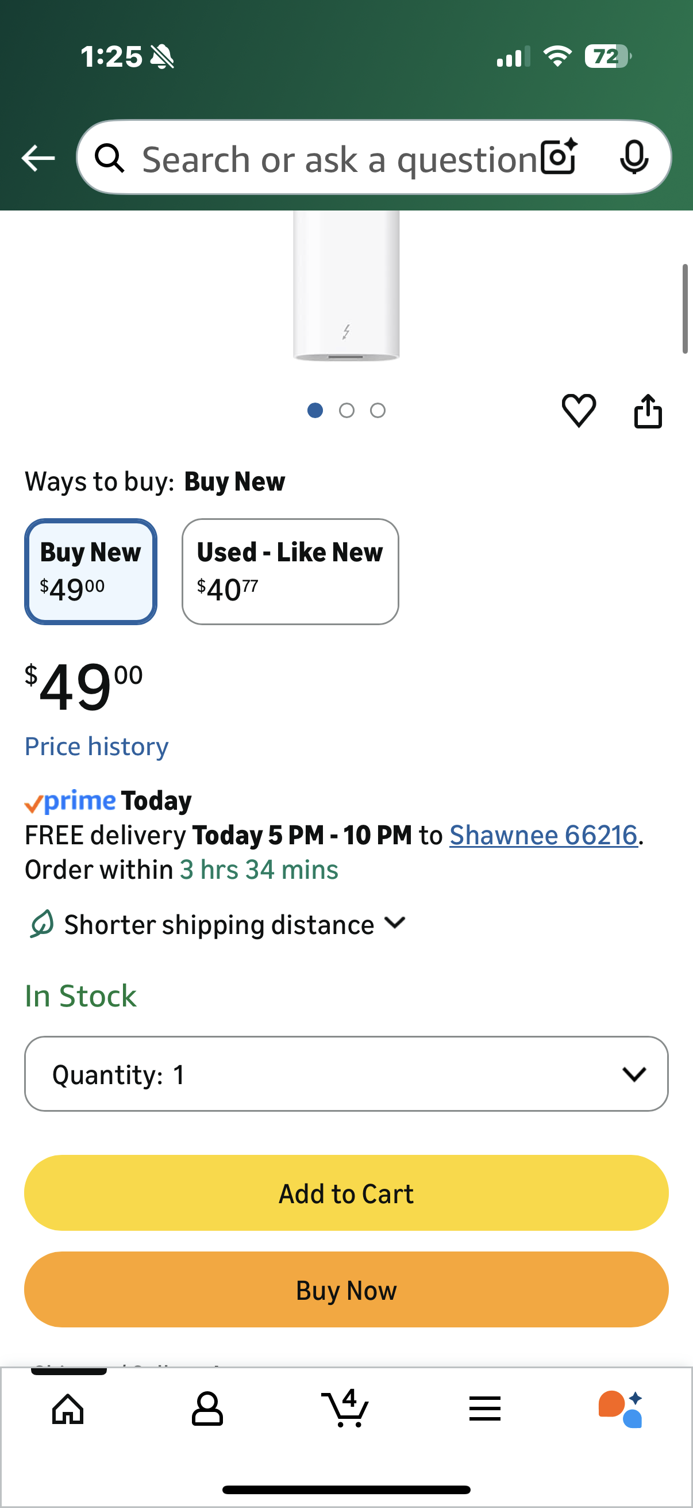
Task: Tap the share icon
Action: (x=648, y=411)
